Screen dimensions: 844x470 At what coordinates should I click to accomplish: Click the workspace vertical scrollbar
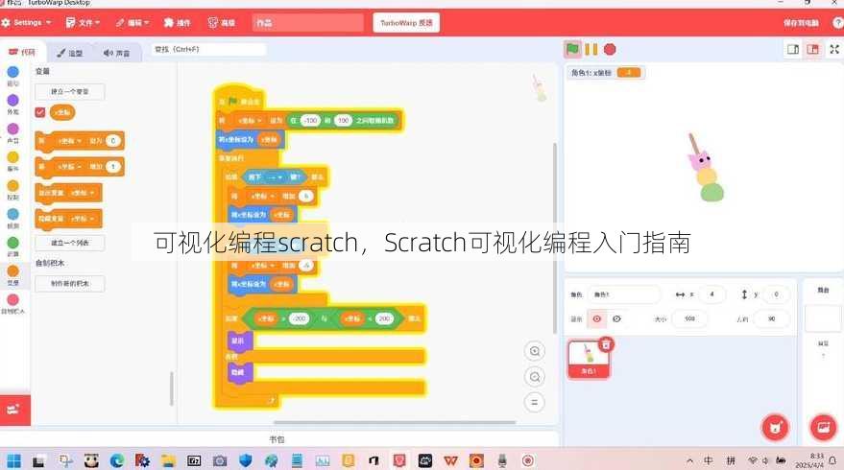point(555,238)
